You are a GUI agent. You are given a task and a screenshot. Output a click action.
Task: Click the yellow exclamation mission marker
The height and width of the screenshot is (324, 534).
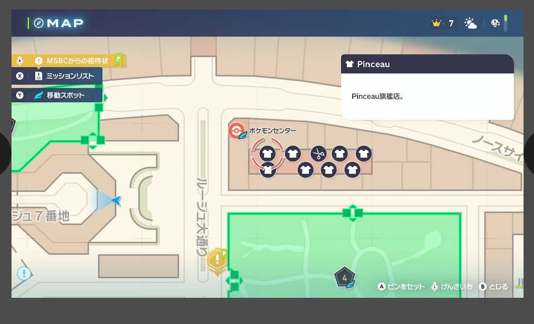[x=217, y=260]
